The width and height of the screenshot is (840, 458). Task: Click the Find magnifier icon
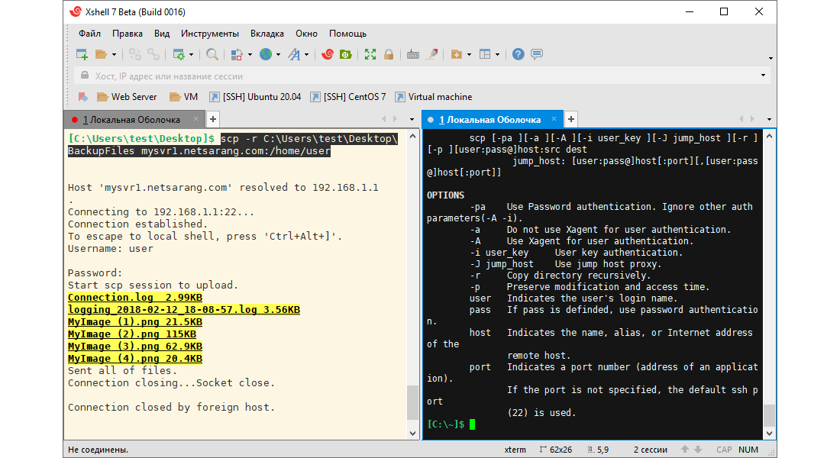[212, 54]
